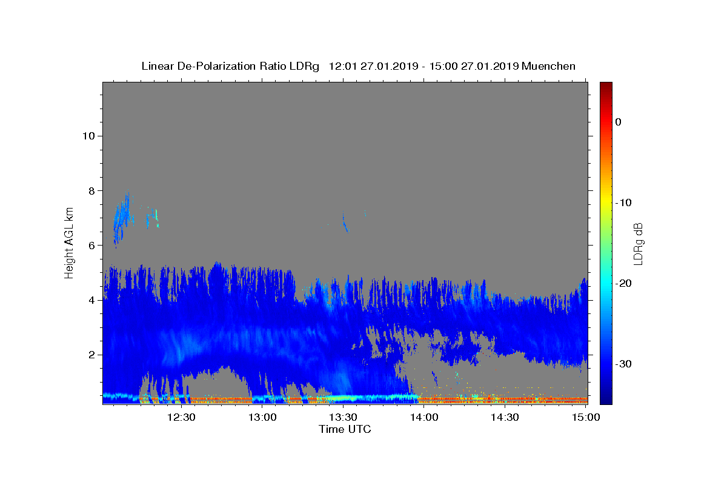727x485 pixels.
Task: Click the "Muenchen" location label in the title
Action: pyautogui.click(x=548, y=66)
